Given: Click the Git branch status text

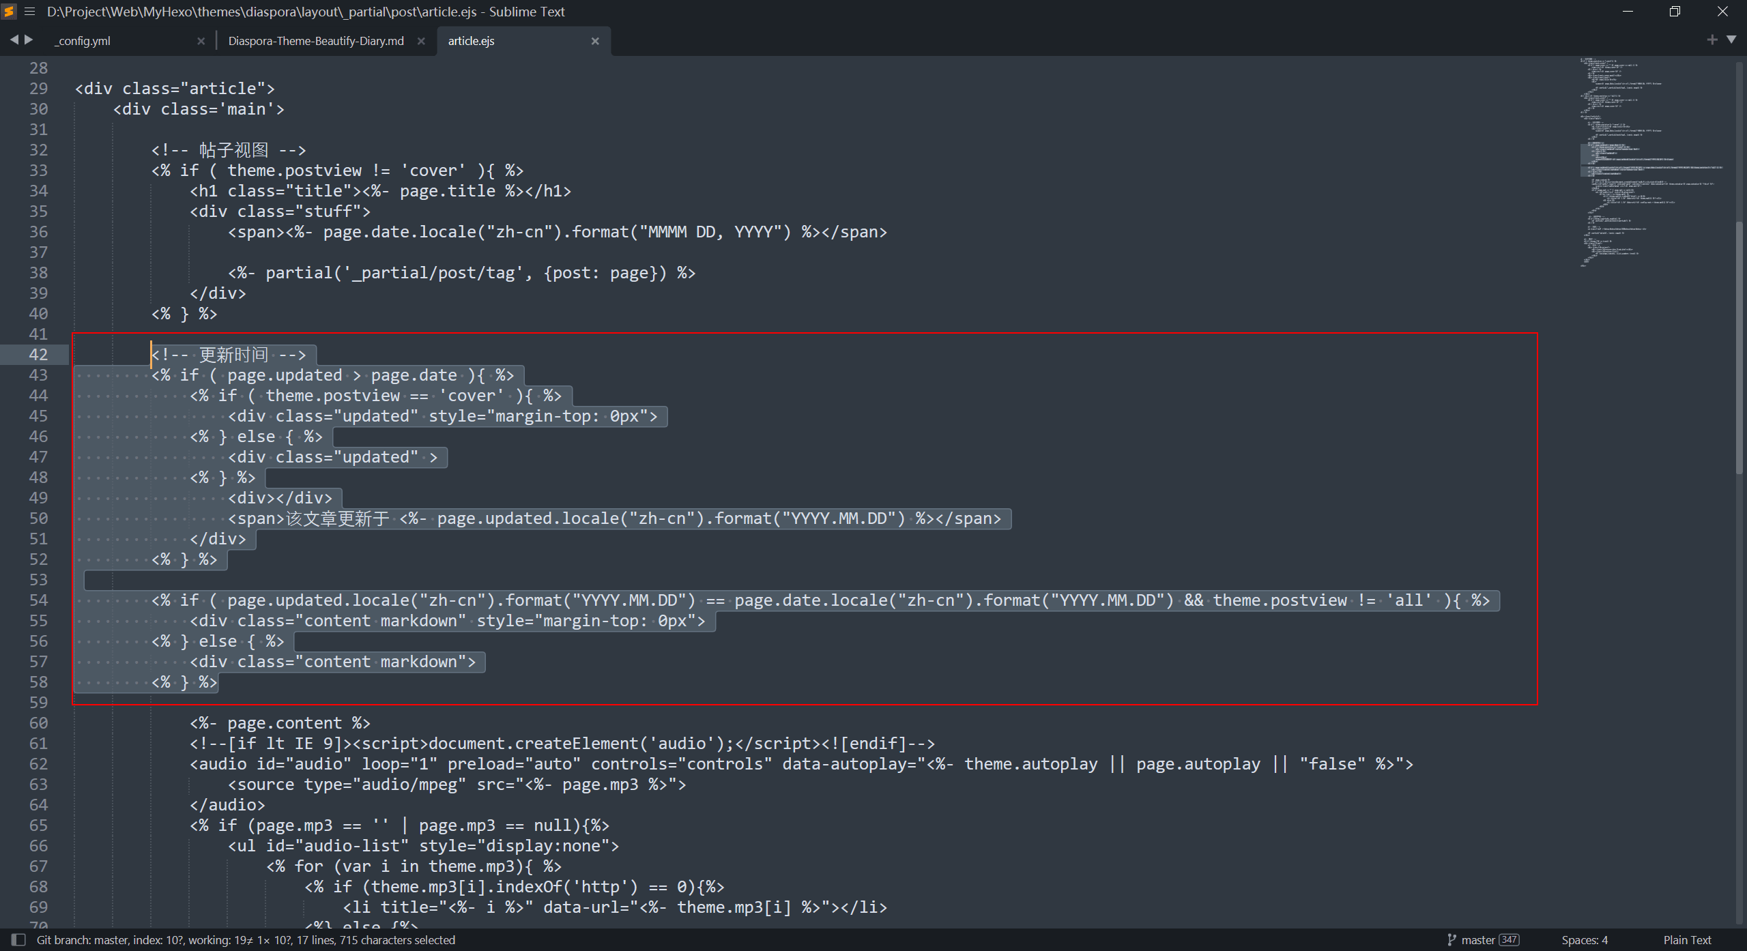Looking at the screenshot, I should pos(246,940).
